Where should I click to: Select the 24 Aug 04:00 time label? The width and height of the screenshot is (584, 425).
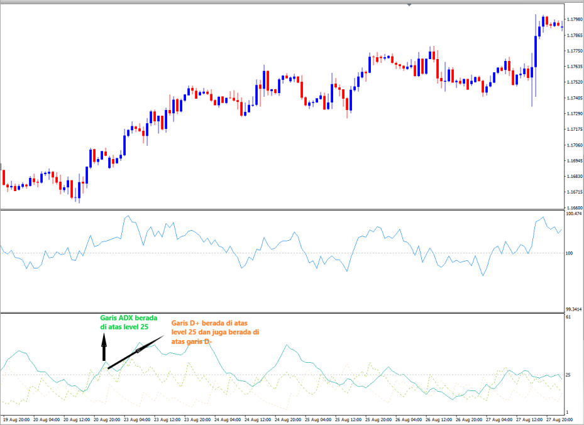(x=228, y=420)
